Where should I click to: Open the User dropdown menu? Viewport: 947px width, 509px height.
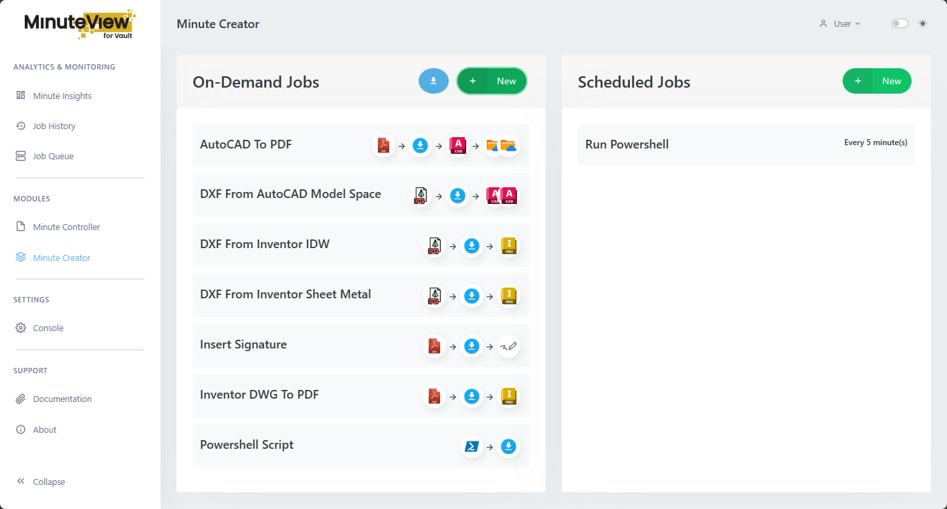click(840, 23)
